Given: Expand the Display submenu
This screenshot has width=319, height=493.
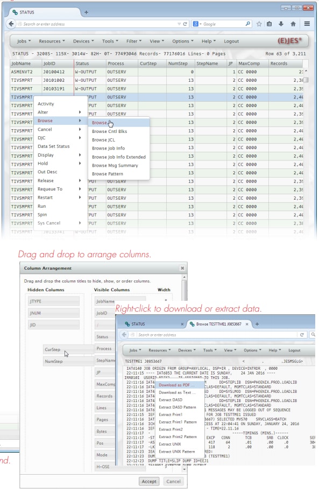Looking at the screenshot, I should click(60, 155).
